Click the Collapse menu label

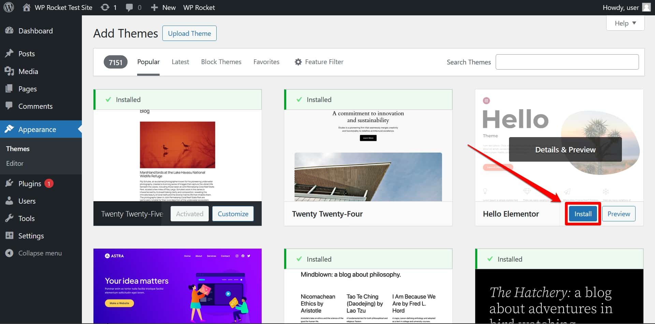[x=40, y=253]
